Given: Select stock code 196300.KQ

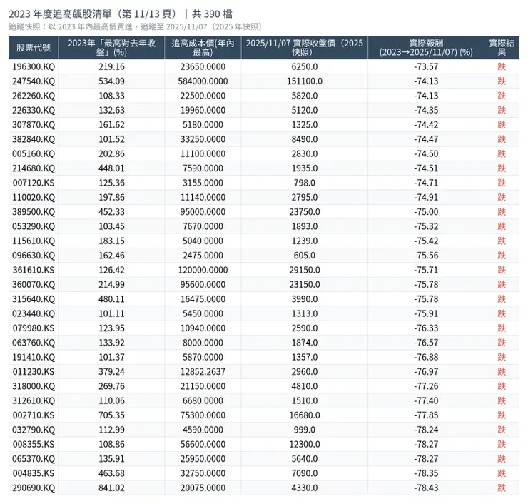Looking at the screenshot, I should (34, 66).
